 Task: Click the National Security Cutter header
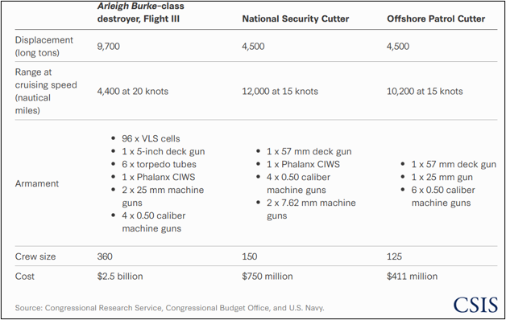tap(295, 19)
